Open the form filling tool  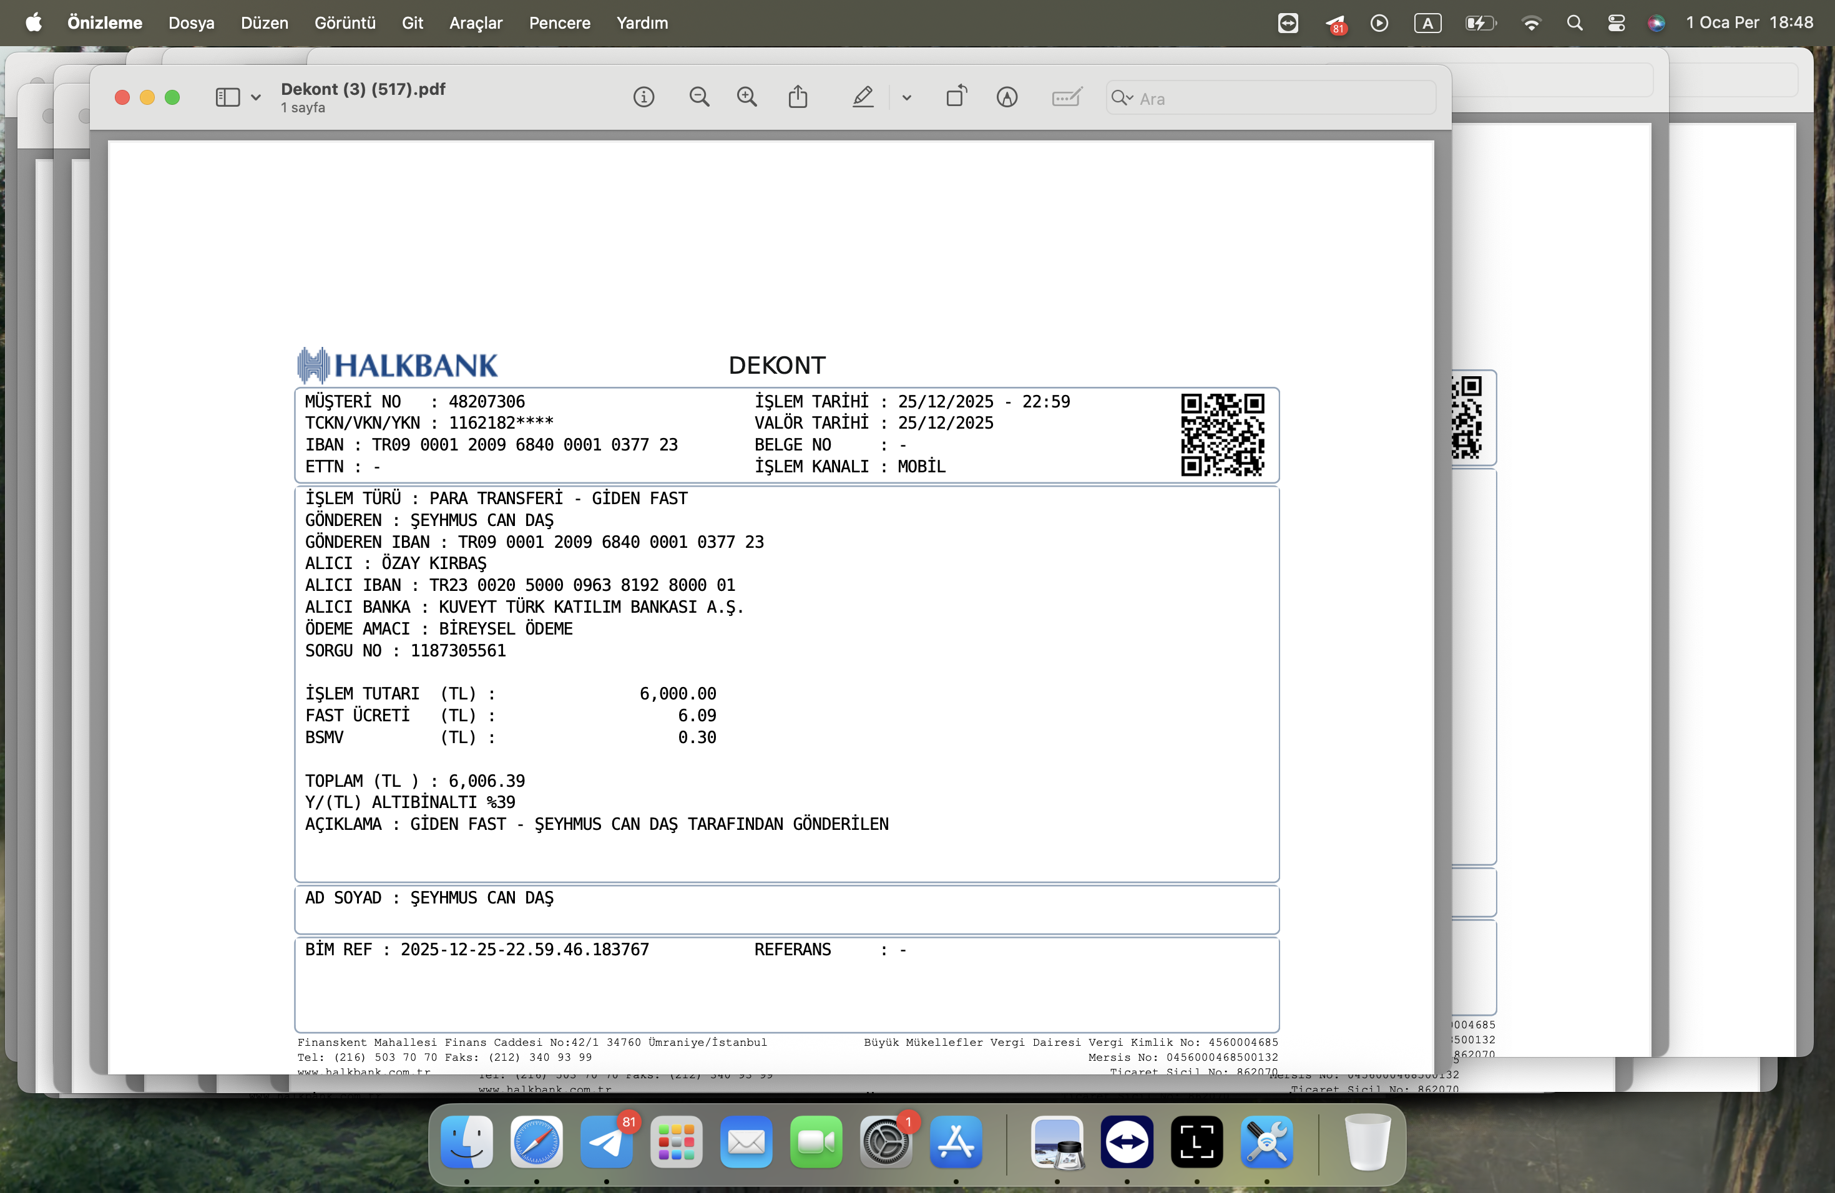tap(1067, 97)
